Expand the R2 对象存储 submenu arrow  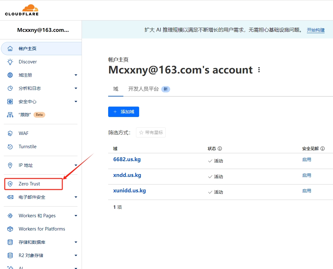click(x=76, y=255)
